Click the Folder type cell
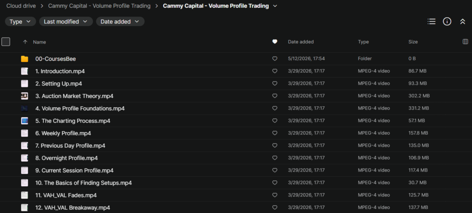The image size is (472, 213). (x=365, y=58)
